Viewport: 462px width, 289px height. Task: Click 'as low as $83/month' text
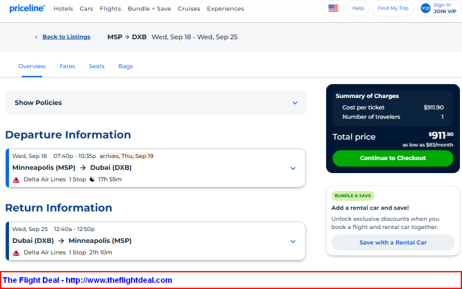pos(428,145)
